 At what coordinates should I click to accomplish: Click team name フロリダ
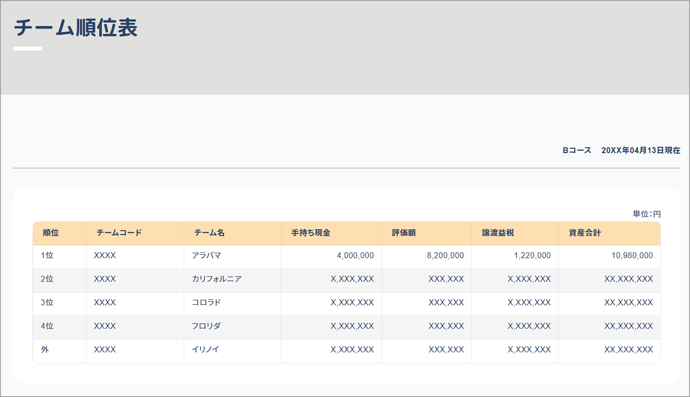tap(206, 326)
